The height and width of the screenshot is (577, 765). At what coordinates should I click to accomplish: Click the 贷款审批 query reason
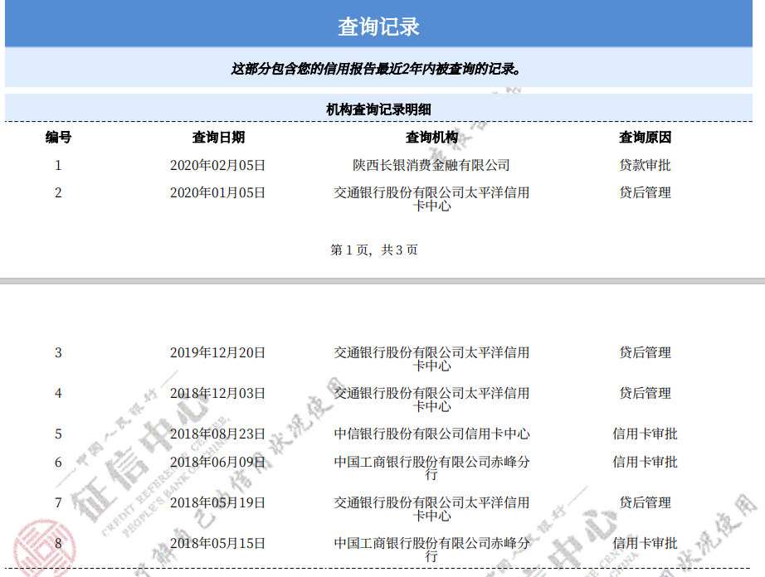coord(645,165)
